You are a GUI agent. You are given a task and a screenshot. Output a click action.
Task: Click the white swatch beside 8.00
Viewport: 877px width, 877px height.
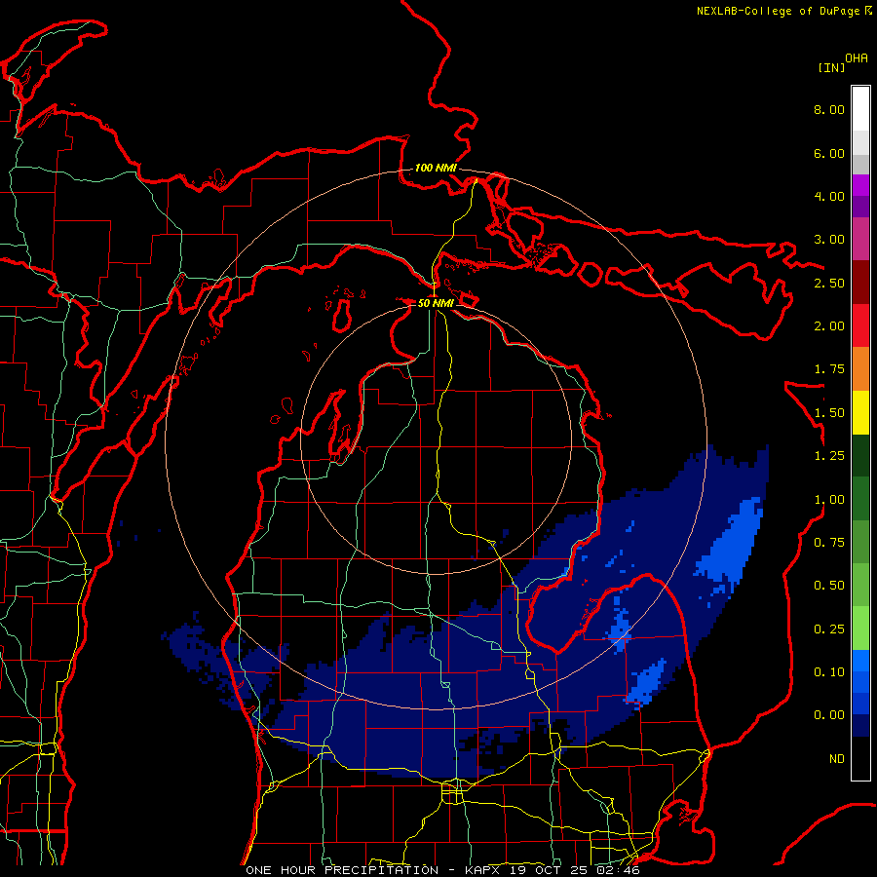(860, 109)
